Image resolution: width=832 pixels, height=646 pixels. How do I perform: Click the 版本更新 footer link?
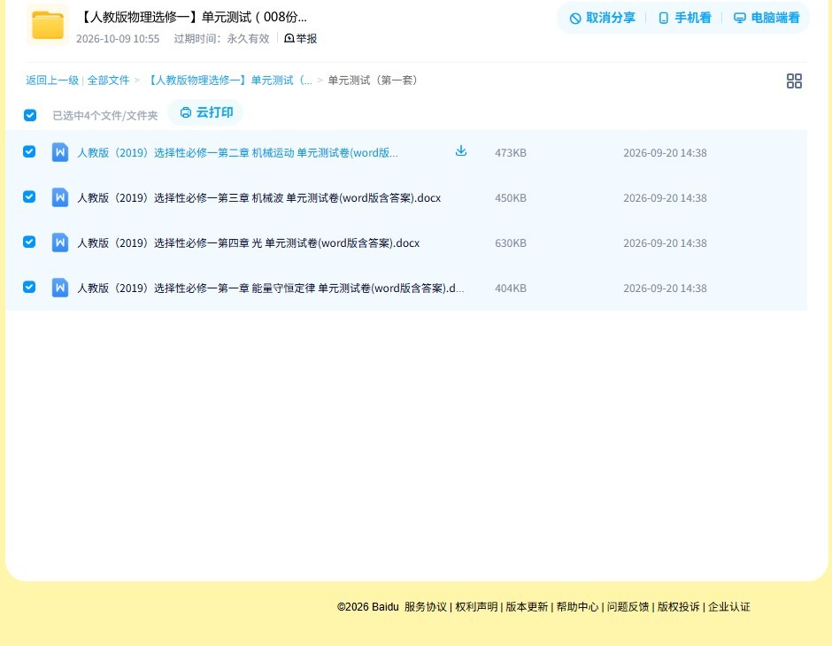tap(527, 607)
